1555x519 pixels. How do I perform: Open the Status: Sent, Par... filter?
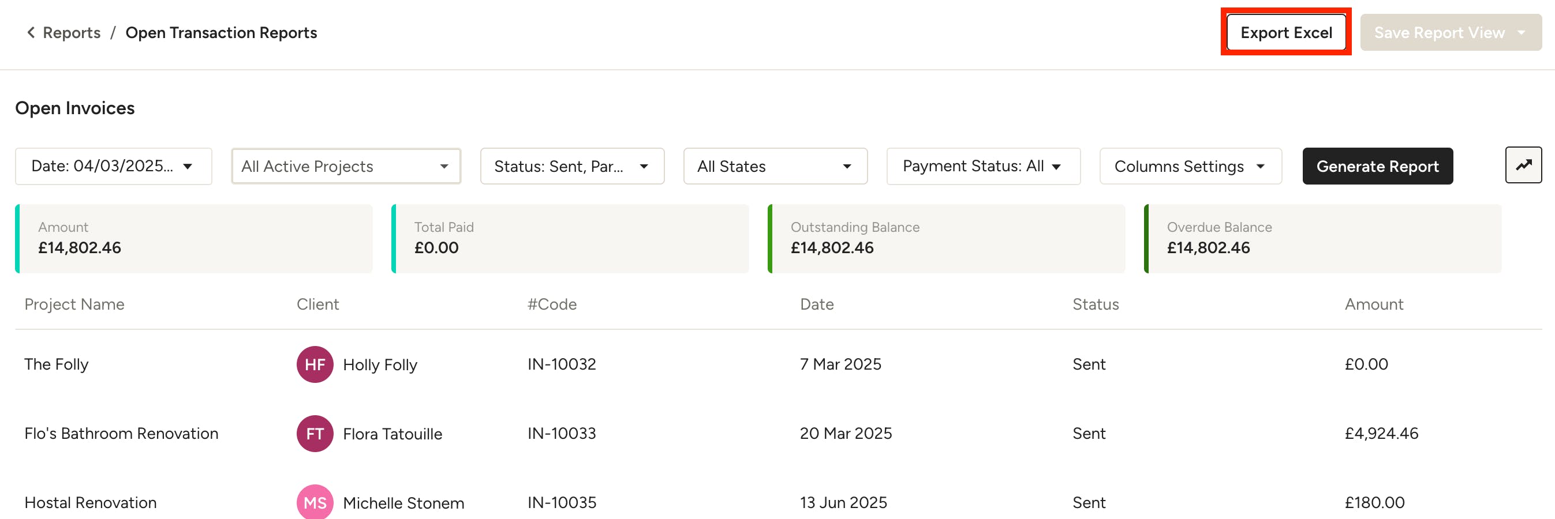coord(571,166)
